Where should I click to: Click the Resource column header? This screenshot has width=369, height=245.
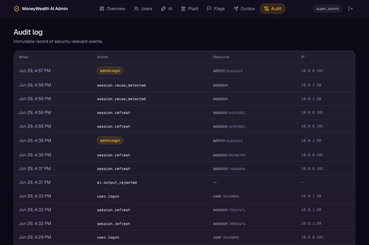(x=221, y=57)
